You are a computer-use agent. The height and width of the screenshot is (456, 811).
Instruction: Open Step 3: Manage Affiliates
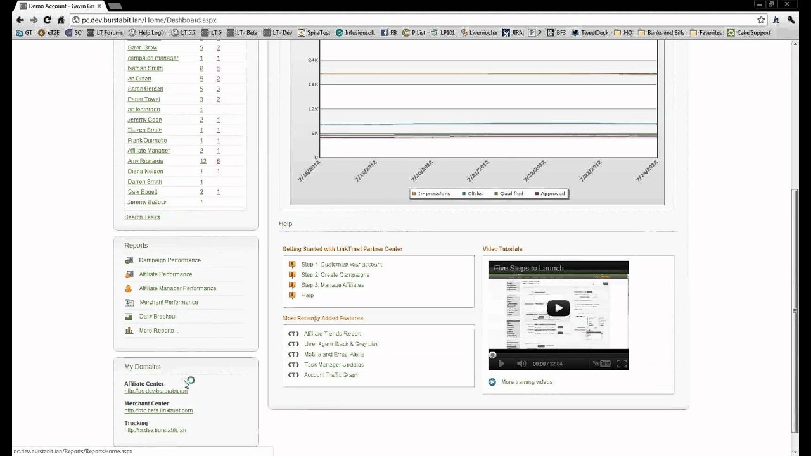[333, 285]
